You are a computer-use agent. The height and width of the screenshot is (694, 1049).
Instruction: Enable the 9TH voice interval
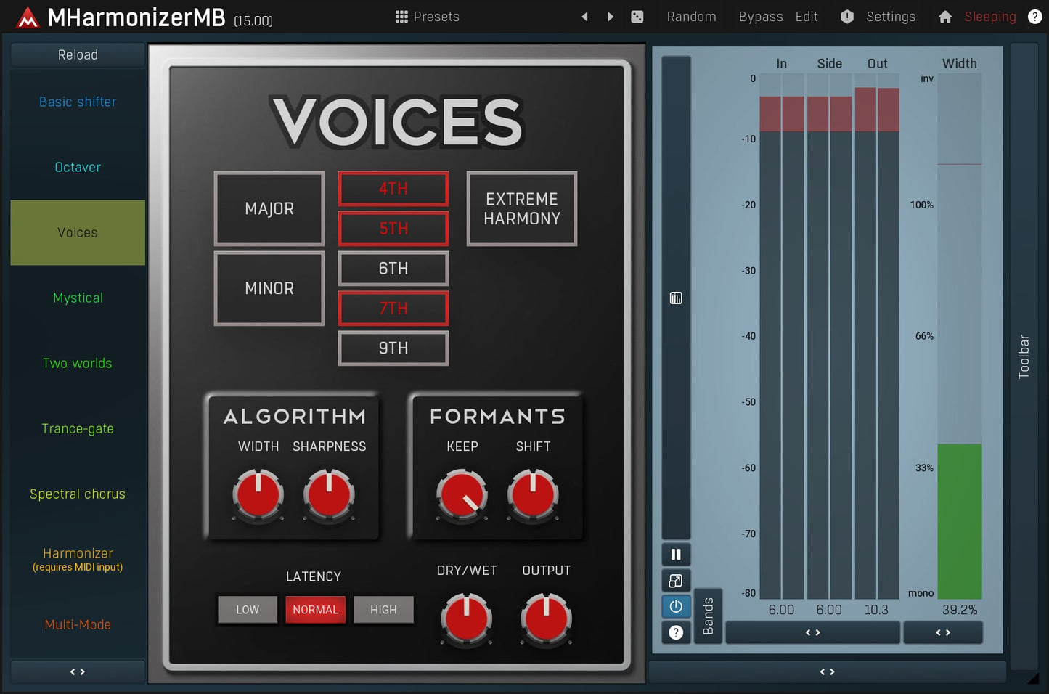(x=393, y=348)
